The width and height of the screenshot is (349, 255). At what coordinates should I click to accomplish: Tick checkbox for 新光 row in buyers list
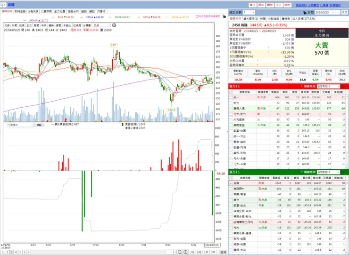point(231,103)
